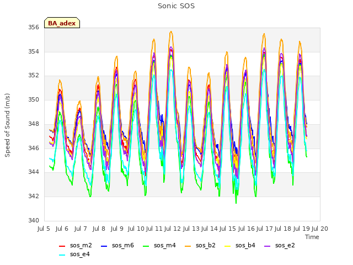
Task: Click the Jul 11 x-axis label
Action: [x=154, y=229]
